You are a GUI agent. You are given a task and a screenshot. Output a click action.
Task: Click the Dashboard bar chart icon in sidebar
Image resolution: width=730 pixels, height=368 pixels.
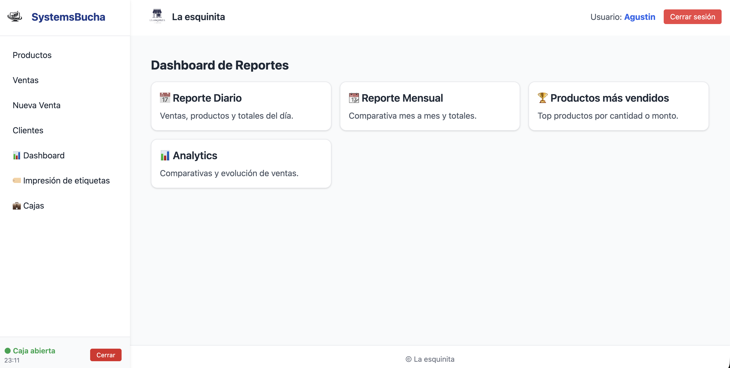[17, 156]
